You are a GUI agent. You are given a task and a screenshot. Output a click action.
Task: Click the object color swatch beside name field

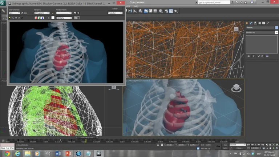coord(276,28)
